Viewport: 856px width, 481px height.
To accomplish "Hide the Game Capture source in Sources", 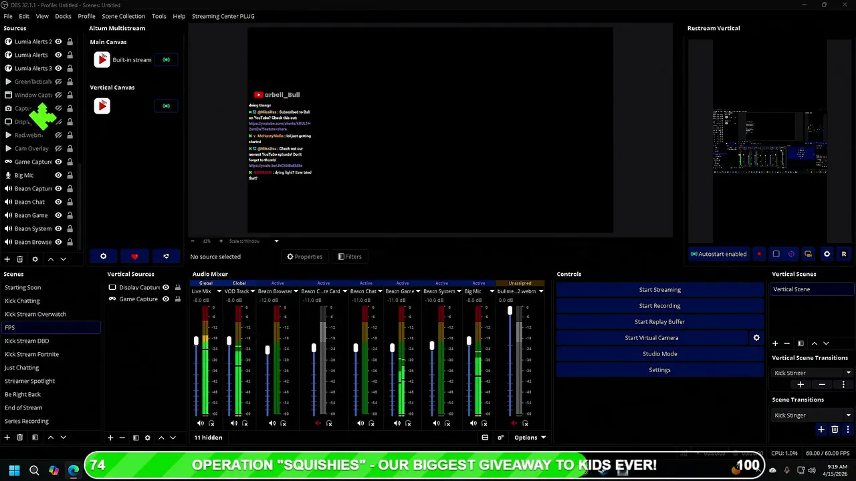I will point(58,162).
